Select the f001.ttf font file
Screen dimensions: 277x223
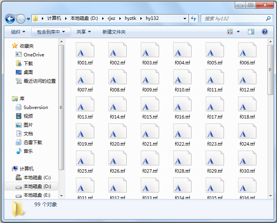85,54
